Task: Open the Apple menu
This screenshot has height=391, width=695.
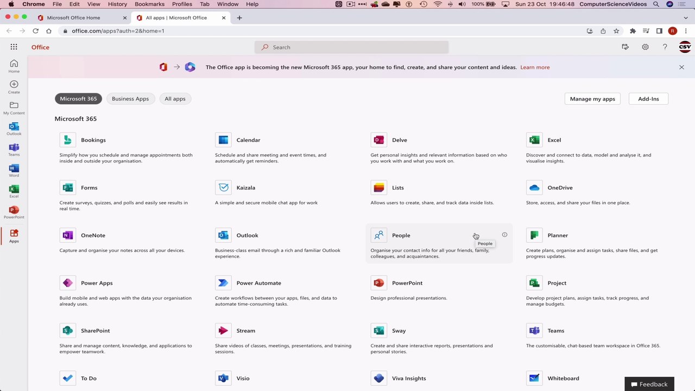Action: point(11,4)
